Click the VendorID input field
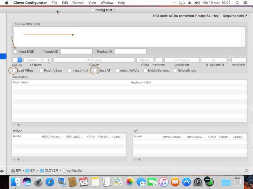This screenshot has height=189, width=253. point(76,51)
